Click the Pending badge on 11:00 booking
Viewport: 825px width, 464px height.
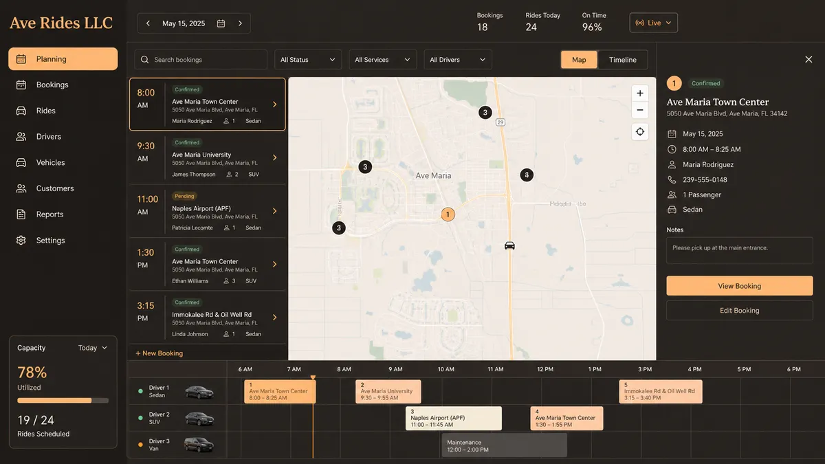pos(184,196)
